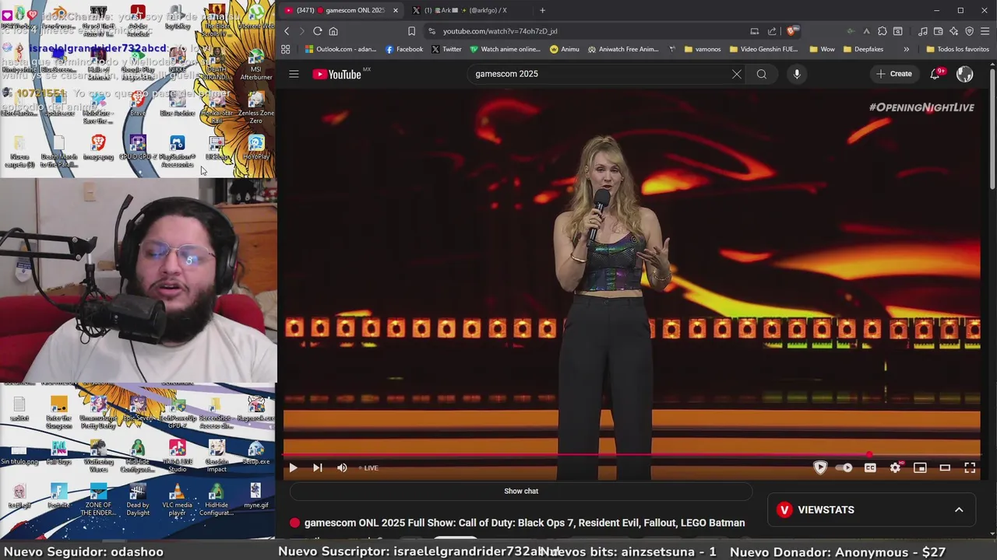This screenshot has height=560, width=997.
Task: Click the Show chat button
Action: pos(521,491)
